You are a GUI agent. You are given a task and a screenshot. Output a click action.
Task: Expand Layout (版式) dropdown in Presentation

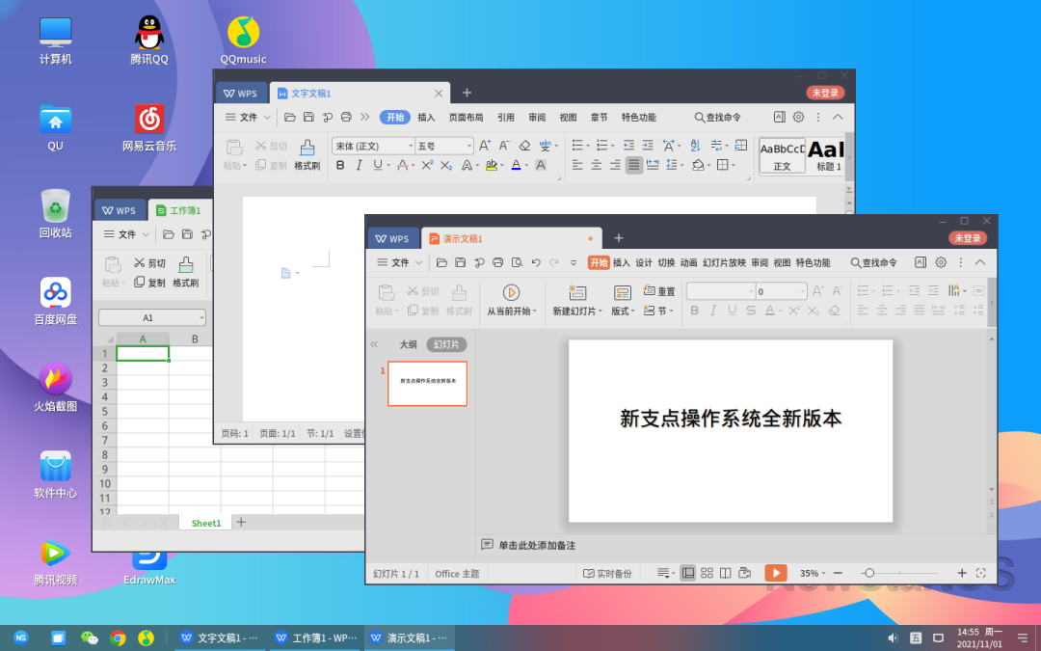tap(632, 311)
